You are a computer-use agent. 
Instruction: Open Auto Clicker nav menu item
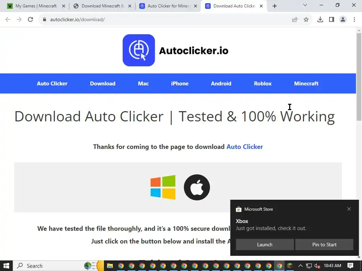[x=52, y=83]
